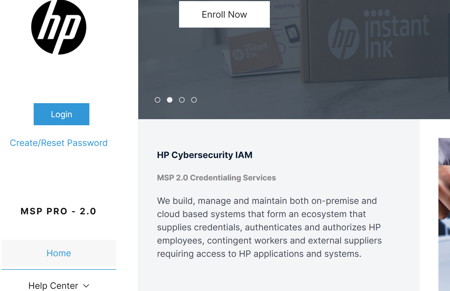
Task: Click the HP circle logo on large box
Action: pyautogui.click(x=344, y=39)
